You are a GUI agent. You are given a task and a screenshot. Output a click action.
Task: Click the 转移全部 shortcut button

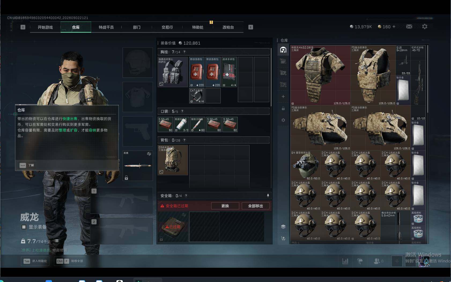70,261
